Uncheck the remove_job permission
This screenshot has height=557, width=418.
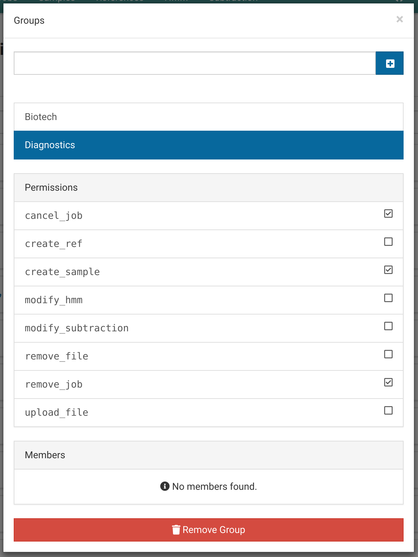388,382
